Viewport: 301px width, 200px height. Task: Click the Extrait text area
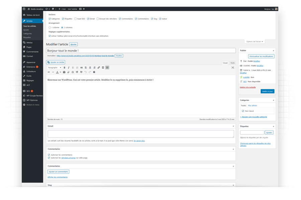coord(141,134)
